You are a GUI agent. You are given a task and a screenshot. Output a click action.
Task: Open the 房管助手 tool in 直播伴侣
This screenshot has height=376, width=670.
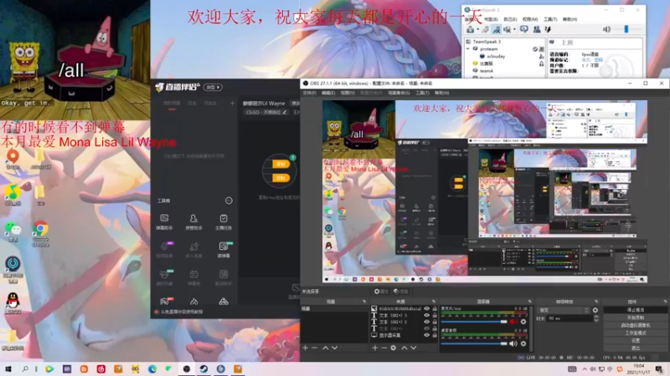pyautogui.click(x=193, y=222)
